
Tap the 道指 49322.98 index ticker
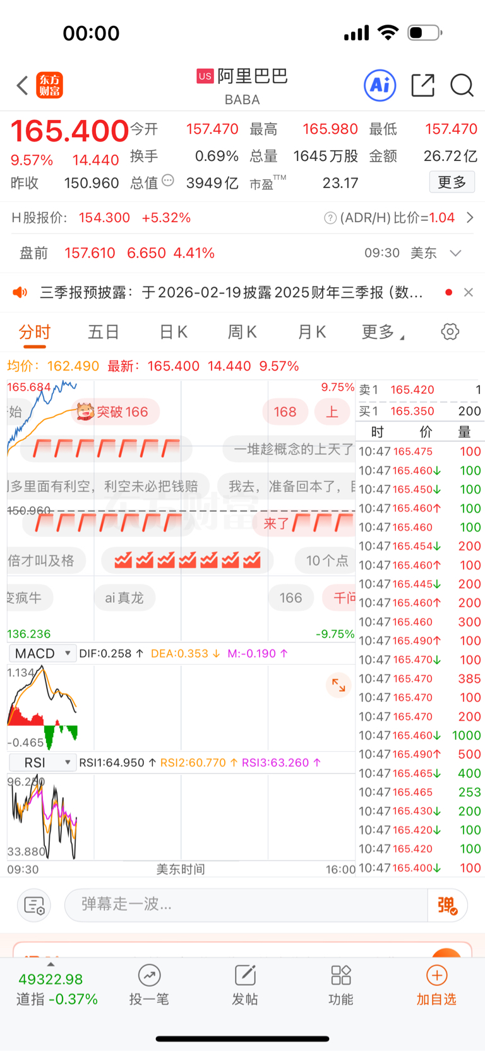(x=57, y=989)
